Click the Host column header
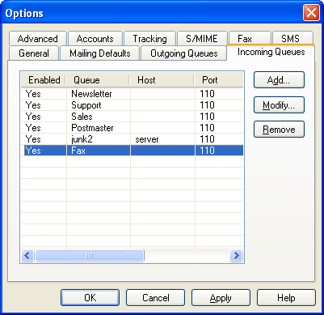Image resolution: width=324 pixels, height=315 pixels. (162, 80)
